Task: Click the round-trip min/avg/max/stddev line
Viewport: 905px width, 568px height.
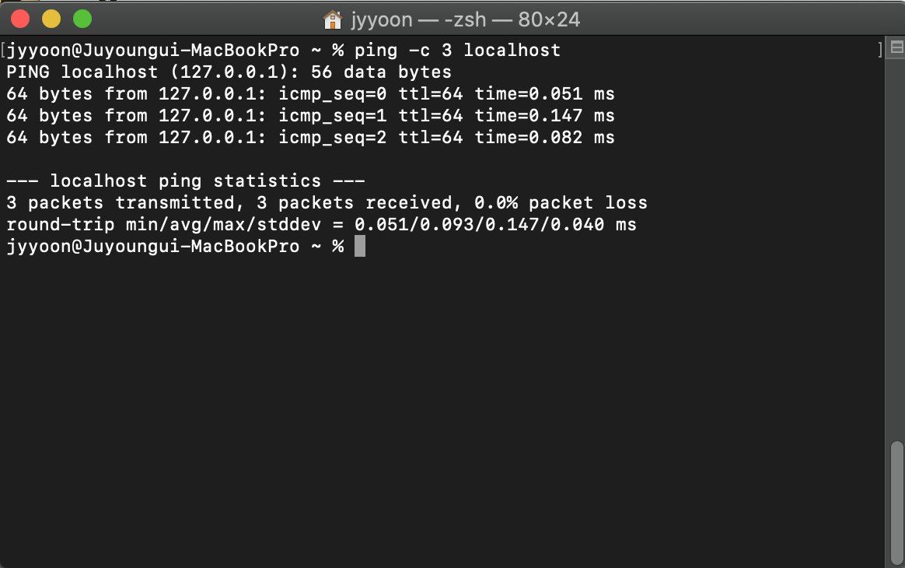Action: click(321, 225)
